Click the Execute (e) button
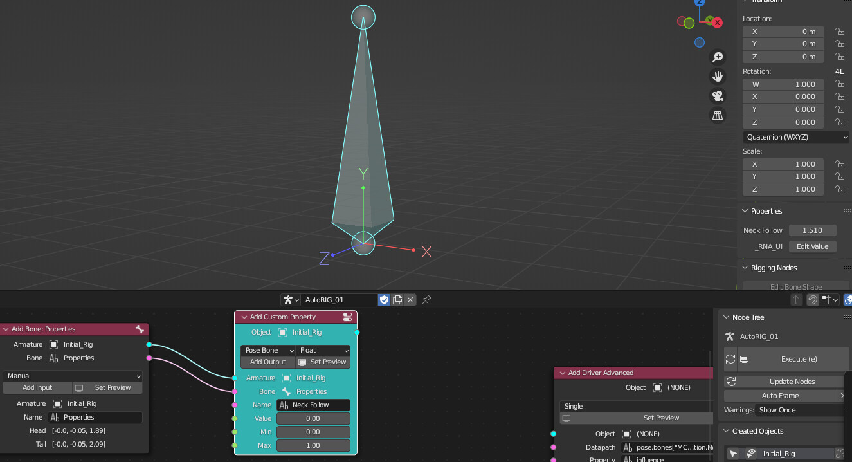 pos(792,359)
